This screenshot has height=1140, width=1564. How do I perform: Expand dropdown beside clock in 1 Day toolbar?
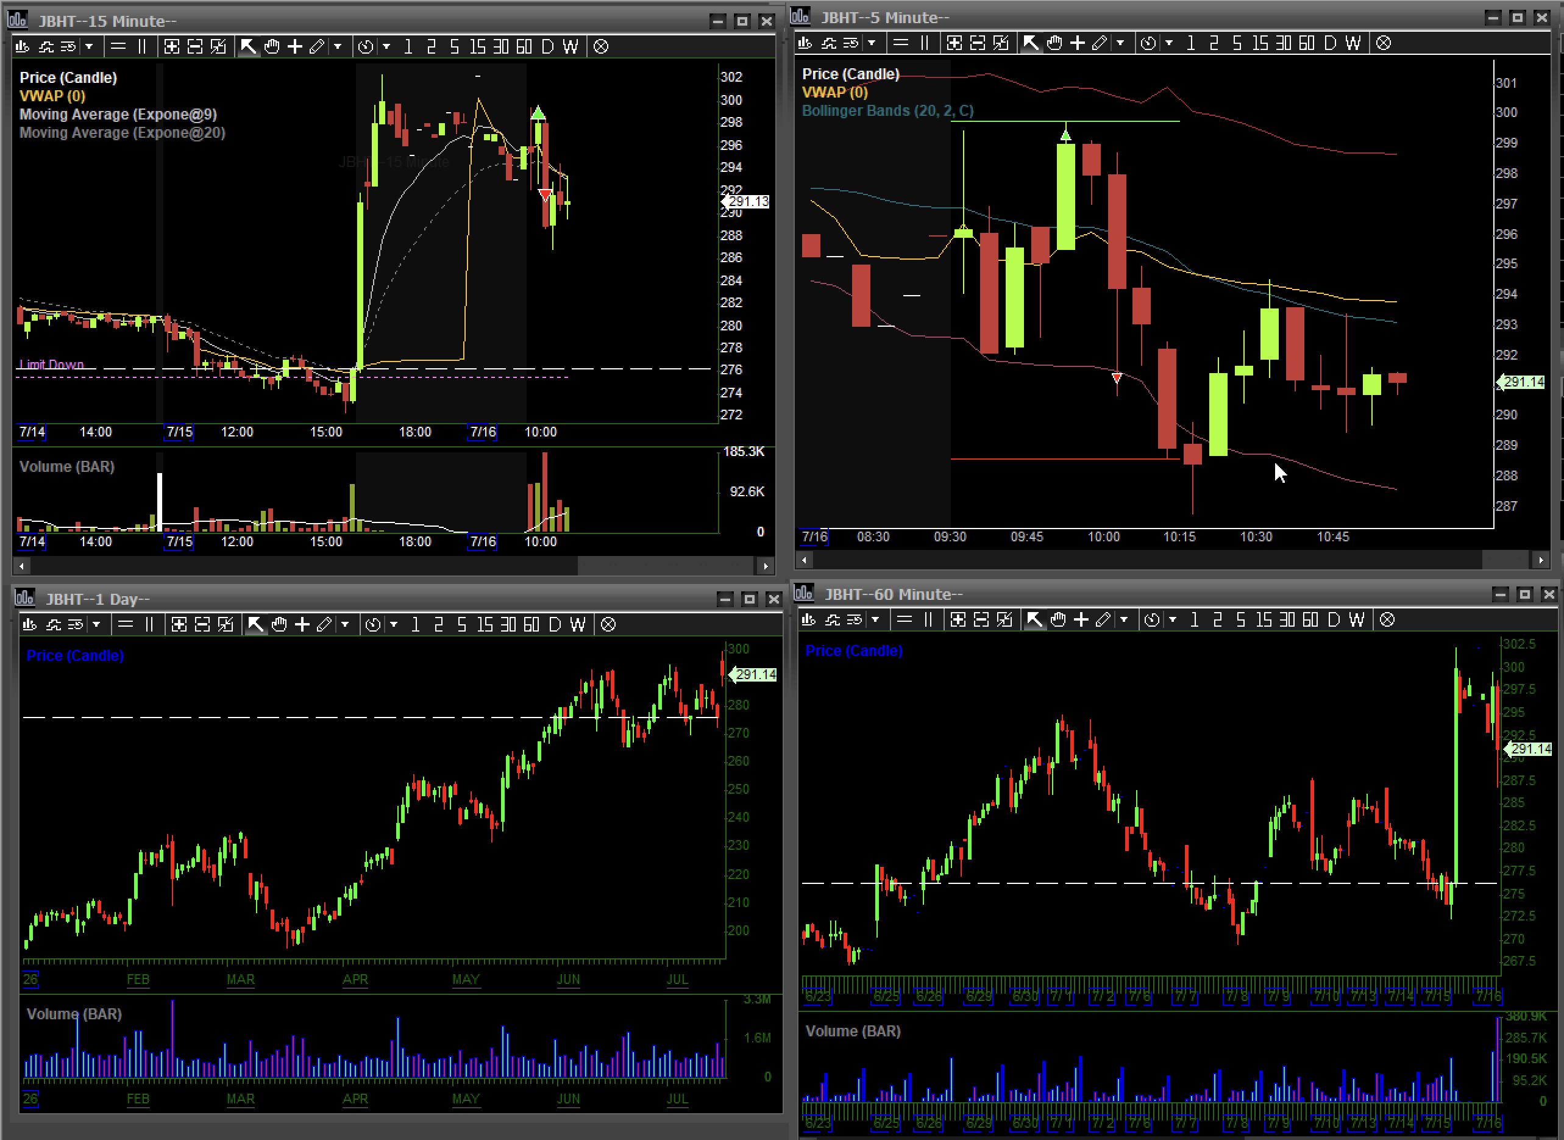[x=393, y=624]
